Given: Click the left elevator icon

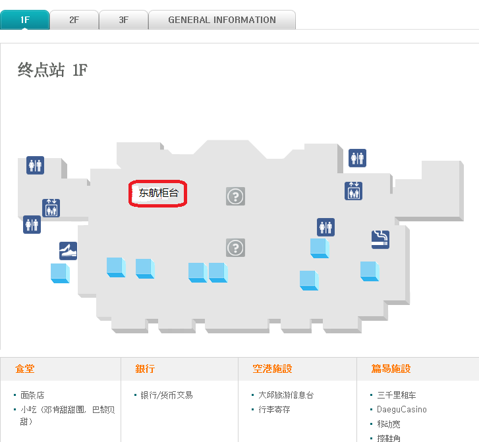Looking at the screenshot, I should (51, 207).
